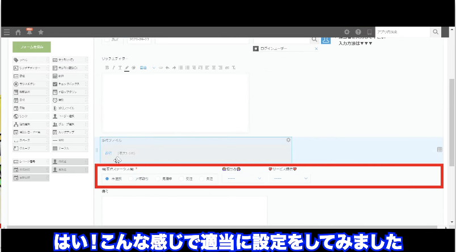
Task: Open the settings gear in header
Action: click(347, 32)
